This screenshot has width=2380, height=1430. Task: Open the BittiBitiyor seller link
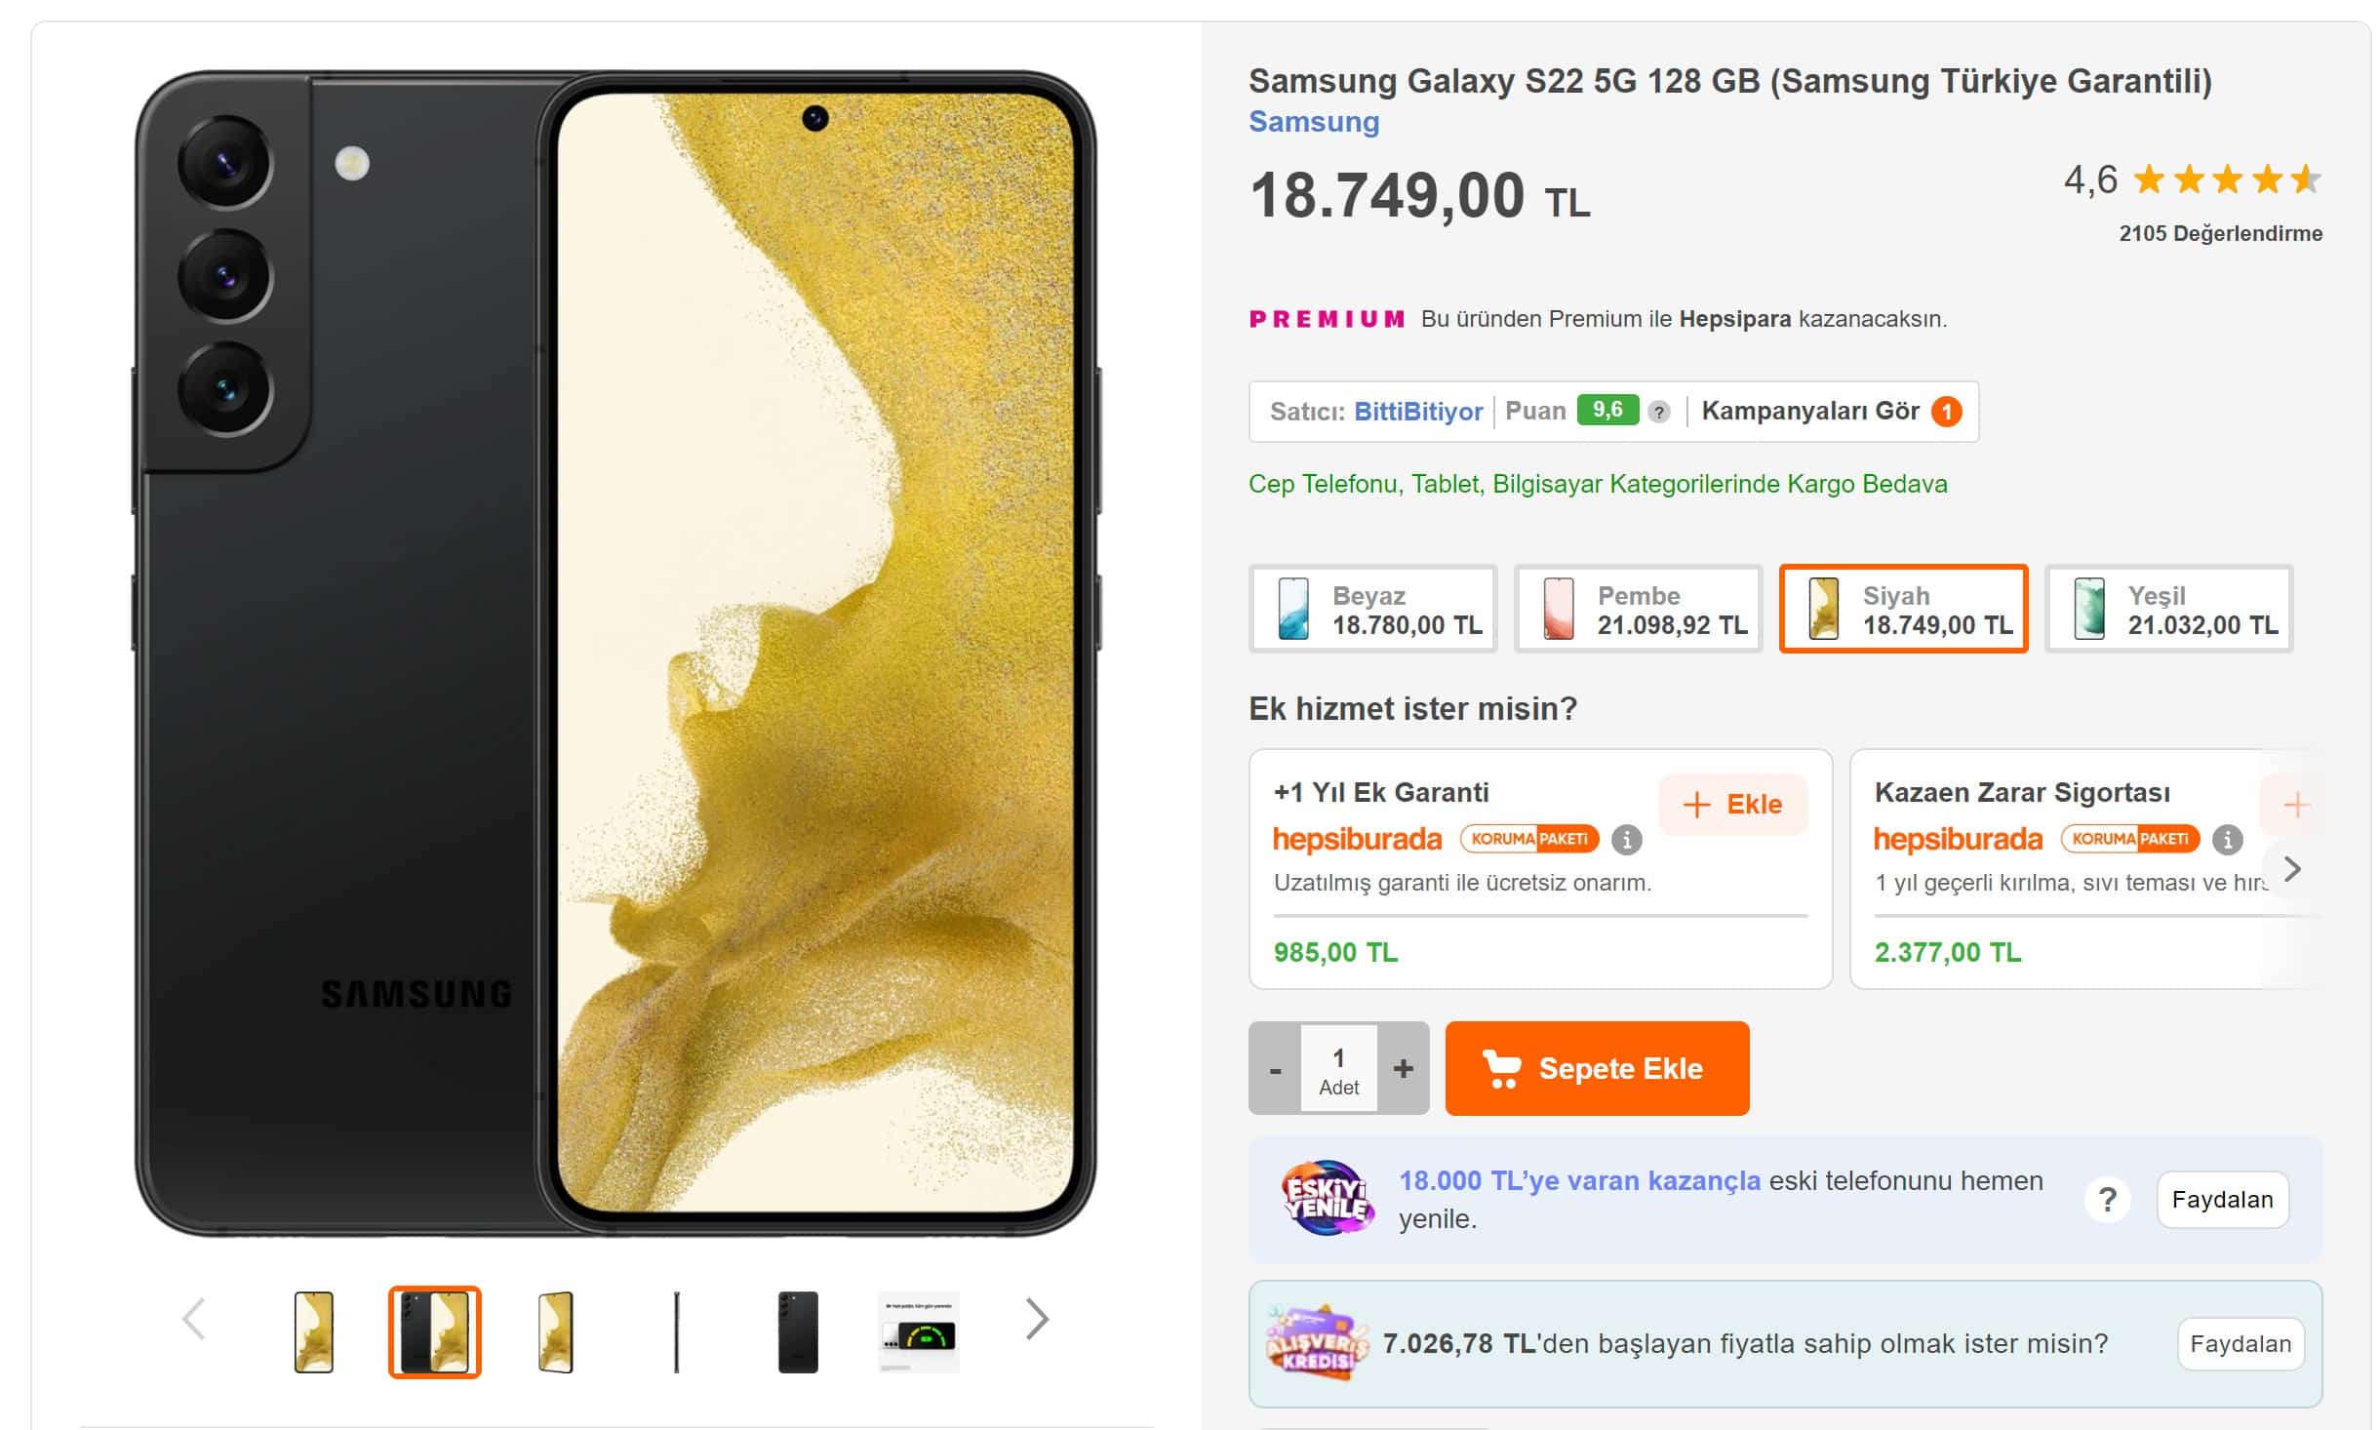tap(1418, 412)
